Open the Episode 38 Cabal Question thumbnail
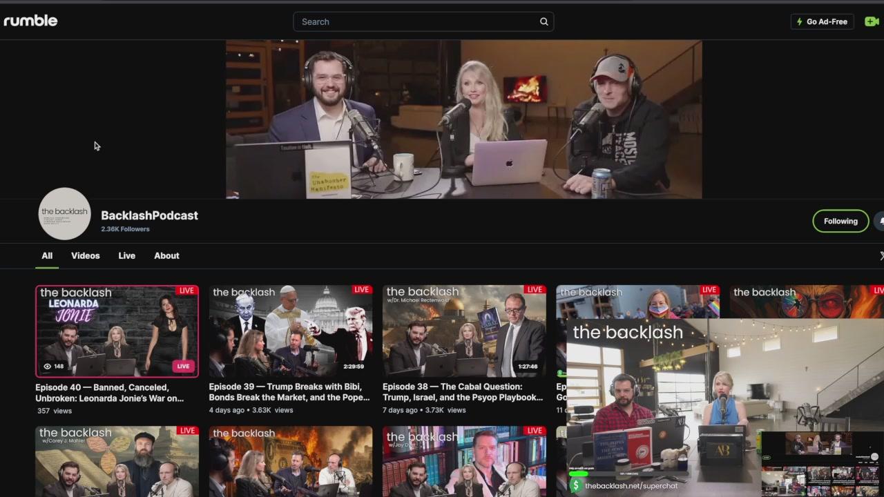The width and height of the screenshot is (884, 497). tap(464, 331)
